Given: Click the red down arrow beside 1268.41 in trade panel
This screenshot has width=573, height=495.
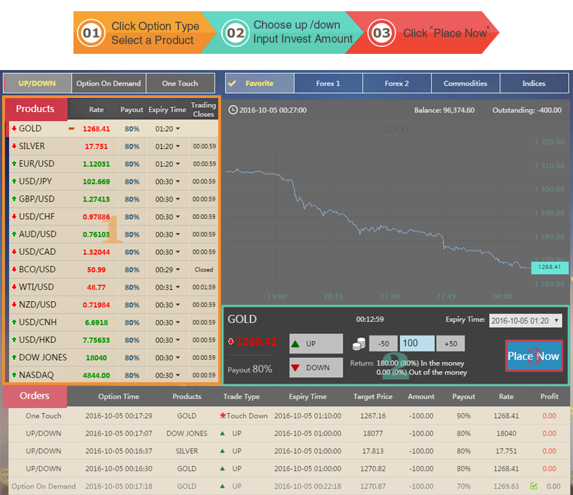Looking at the screenshot, I should (231, 342).
